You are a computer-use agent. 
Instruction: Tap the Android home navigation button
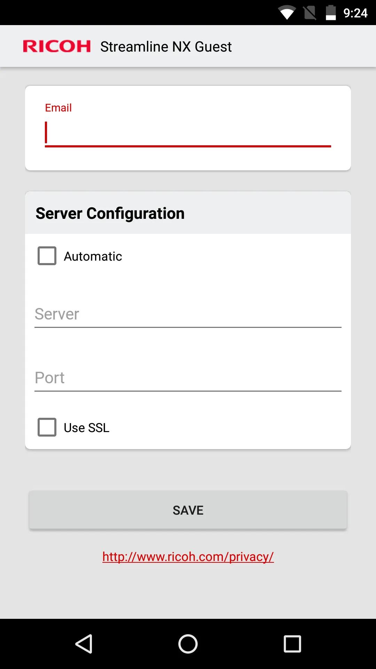click(x=188, y=644)
